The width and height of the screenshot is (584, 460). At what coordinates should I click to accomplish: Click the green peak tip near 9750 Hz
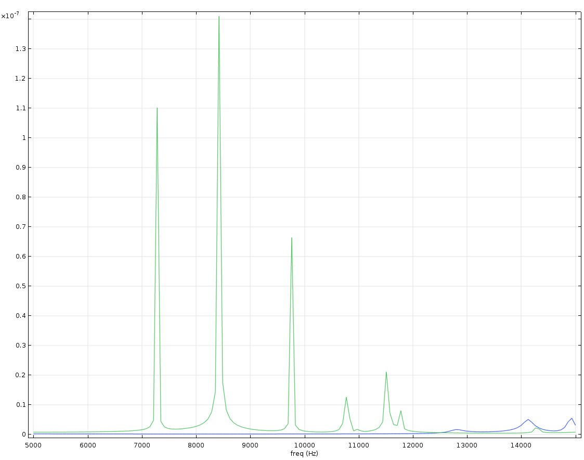click(292, 238)
